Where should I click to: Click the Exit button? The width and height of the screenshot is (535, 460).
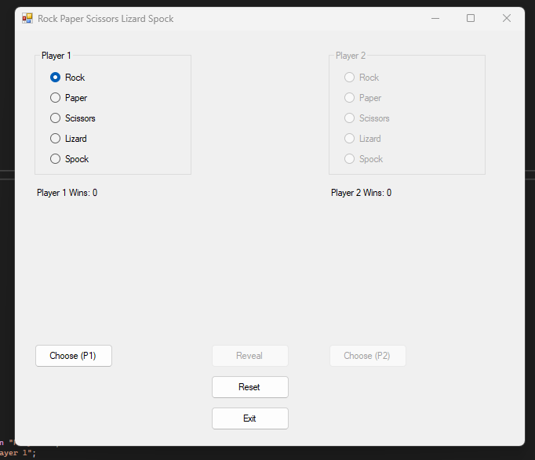[249, 418]
